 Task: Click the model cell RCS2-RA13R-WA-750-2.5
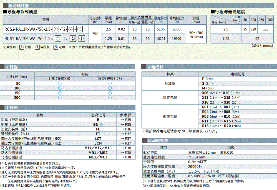click(46, 29)
